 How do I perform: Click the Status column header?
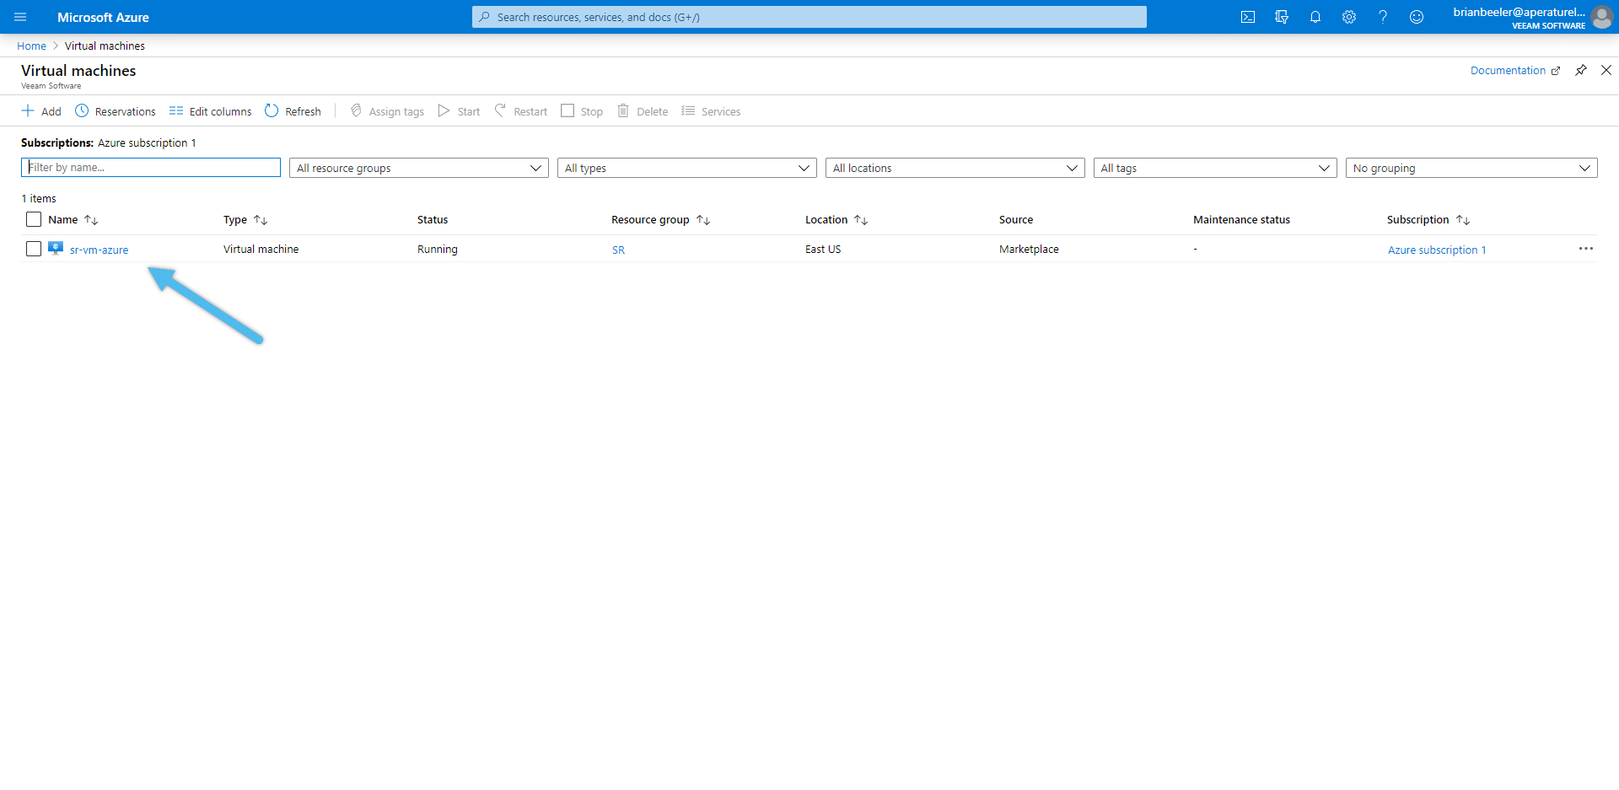[x=433, y=219]
